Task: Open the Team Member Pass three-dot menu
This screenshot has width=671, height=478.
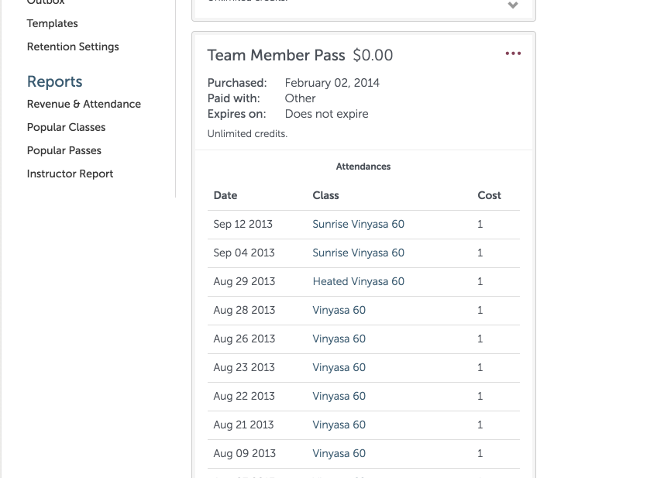Action: point(513,53)
